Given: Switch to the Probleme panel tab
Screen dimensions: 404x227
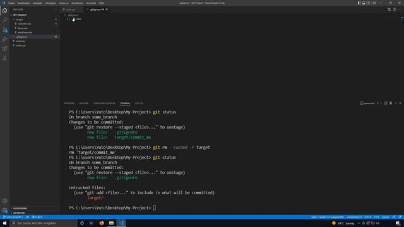Looking at the screenshot, I should point(69,103).
